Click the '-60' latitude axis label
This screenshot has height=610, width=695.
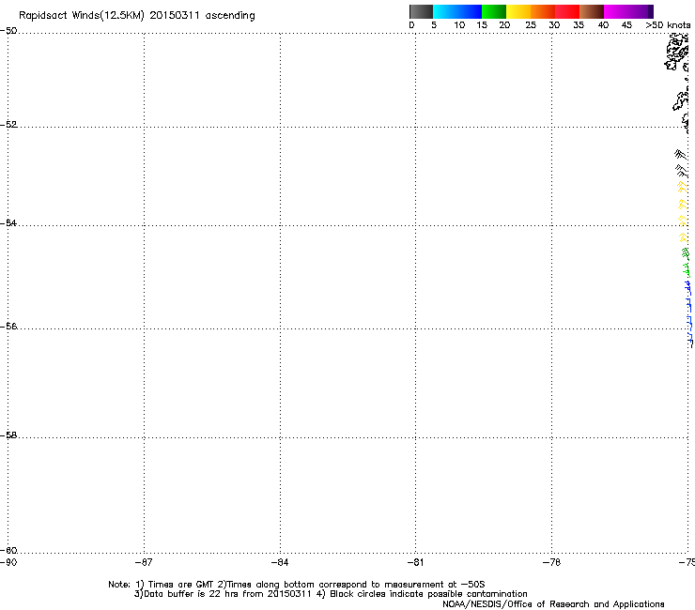[8, 551]
